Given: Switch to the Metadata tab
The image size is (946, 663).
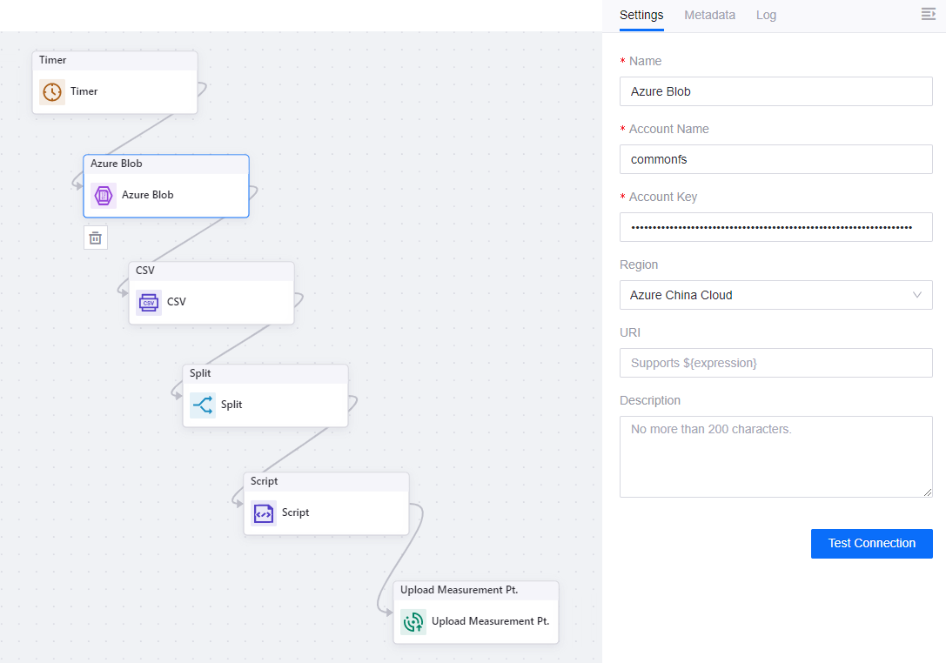Looking at the screenshot, I should (709, 15).
